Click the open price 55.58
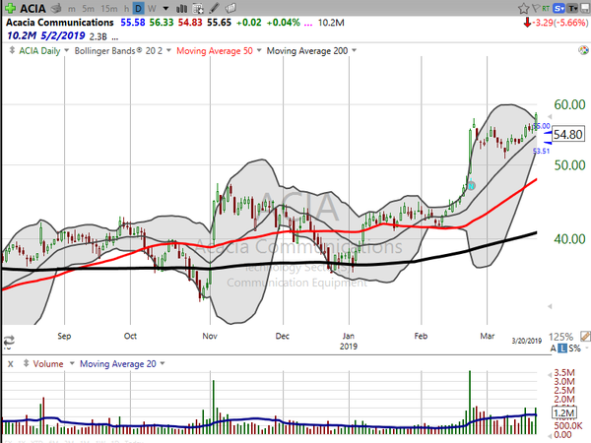 click(x=133, y=23)
